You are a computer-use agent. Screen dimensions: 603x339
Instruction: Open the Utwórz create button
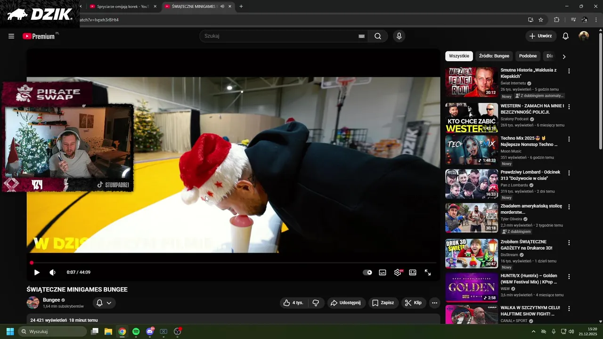541,36
